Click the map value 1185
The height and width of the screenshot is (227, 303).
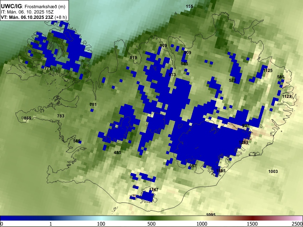[221, 171]
